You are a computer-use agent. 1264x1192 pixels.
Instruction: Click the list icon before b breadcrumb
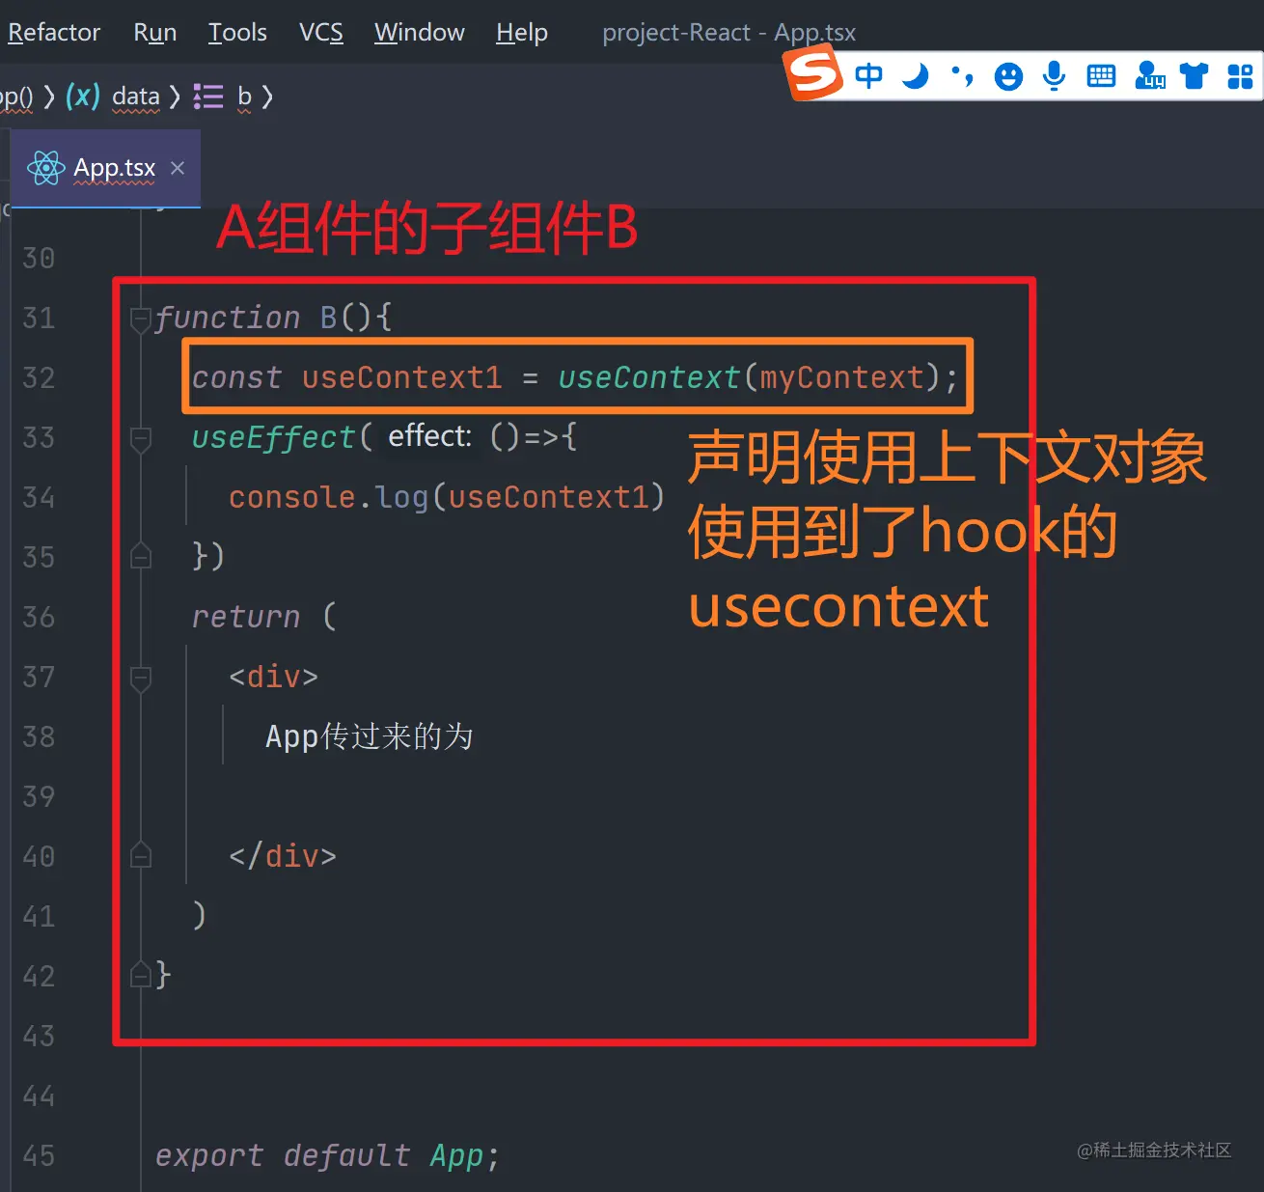[x=207, y=97]
